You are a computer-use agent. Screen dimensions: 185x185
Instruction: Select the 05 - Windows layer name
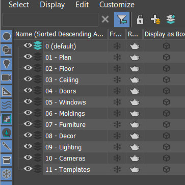tap(66, 102)
